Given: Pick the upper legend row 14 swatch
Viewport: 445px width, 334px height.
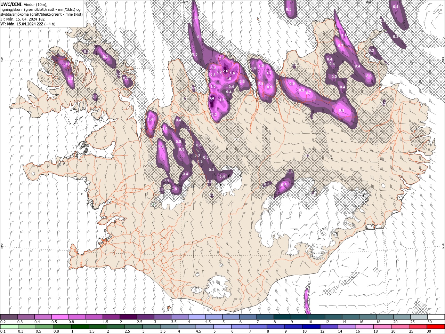Looking at the screenshot, I should click(350, 317).
